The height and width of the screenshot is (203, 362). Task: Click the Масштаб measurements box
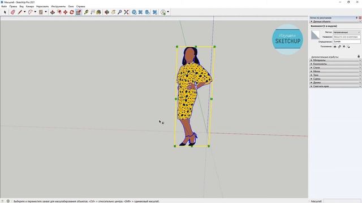pyautogui.click(x=342, y=201)
